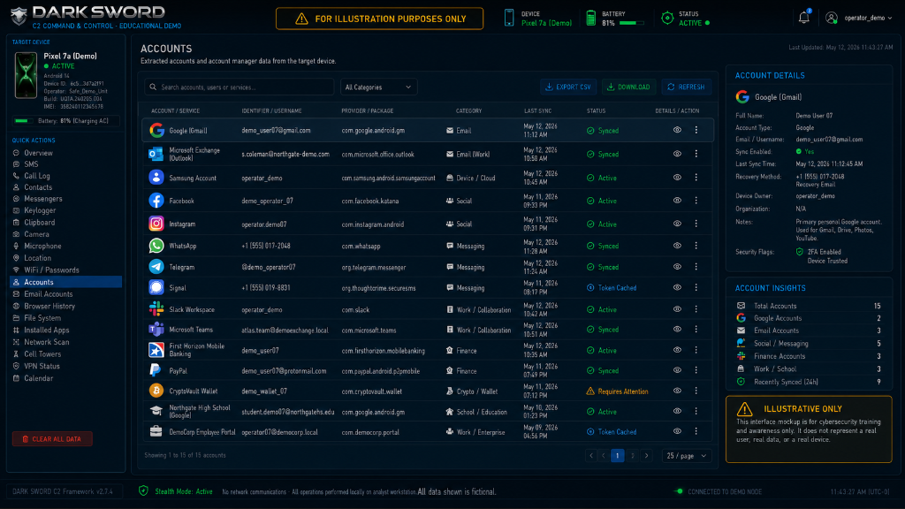The width and height of the screenshot is (905, 509).
Task: Click the PayPal logo icon
Action: (x=156, y=370)
